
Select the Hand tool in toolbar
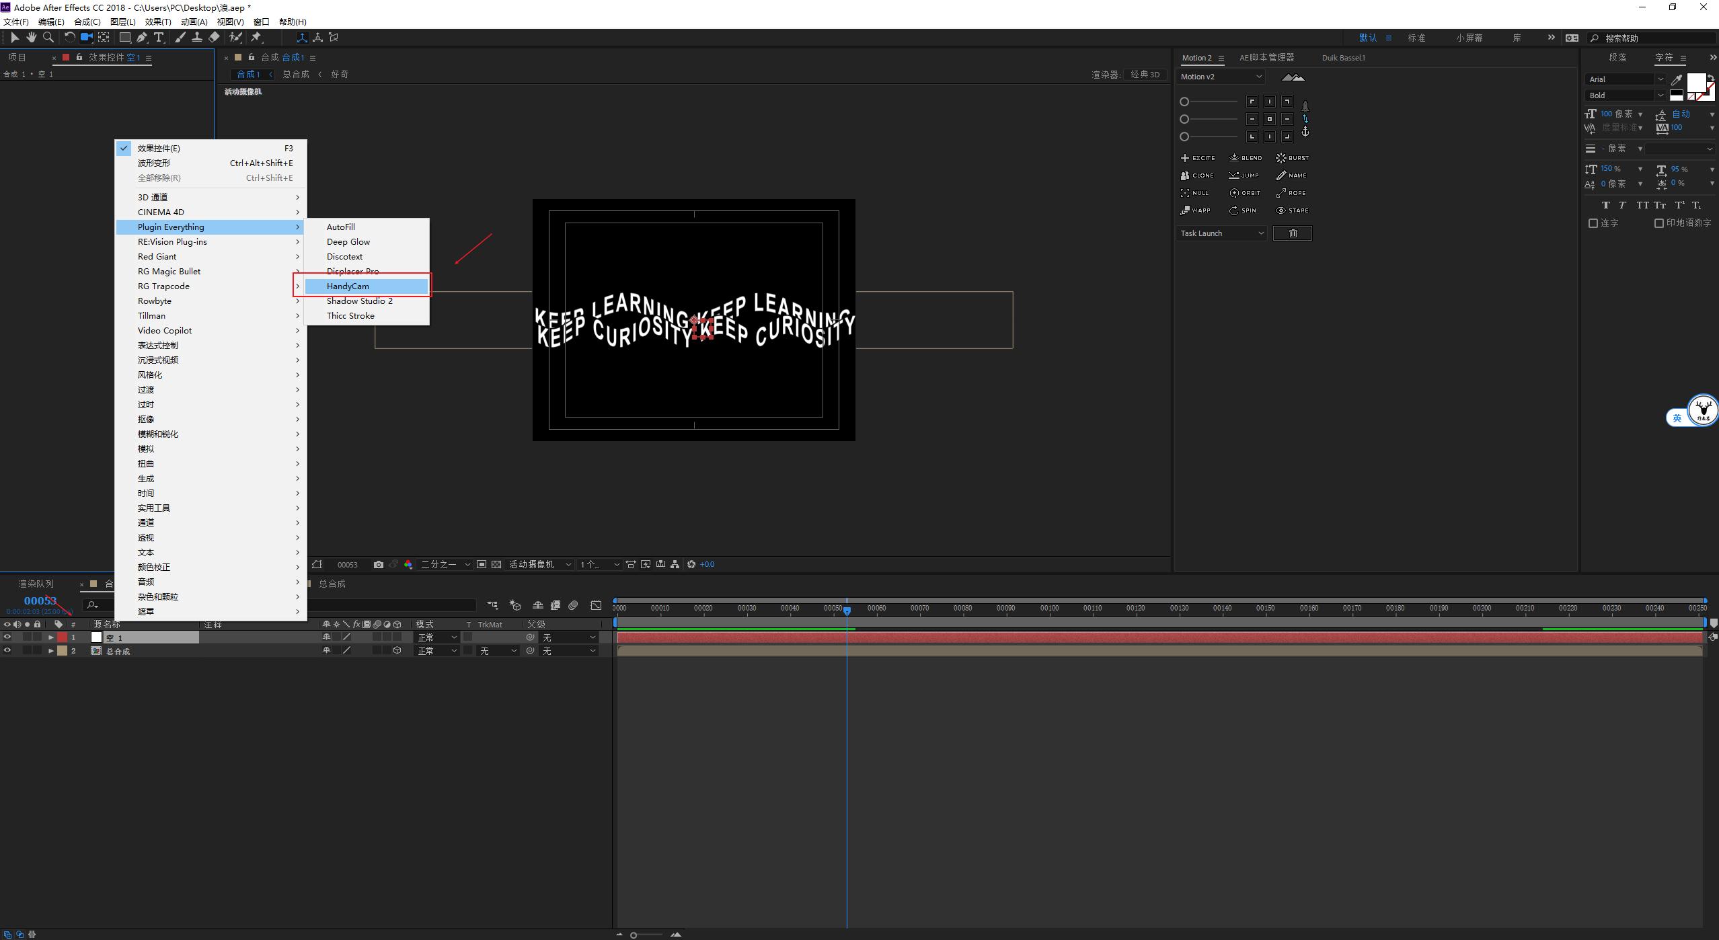(31, 38)
